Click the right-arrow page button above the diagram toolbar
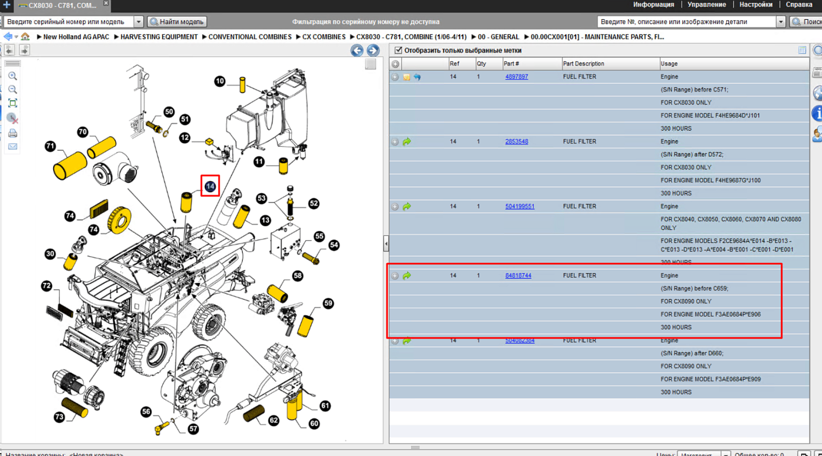 pyautogui.click(x=25, y=50)
